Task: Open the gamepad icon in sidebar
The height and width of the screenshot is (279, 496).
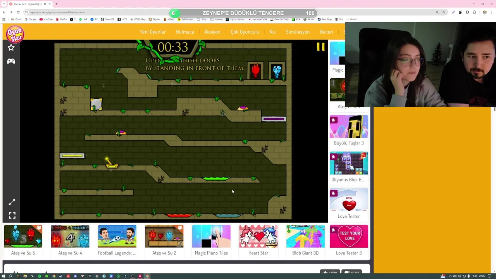Action: 11,61
